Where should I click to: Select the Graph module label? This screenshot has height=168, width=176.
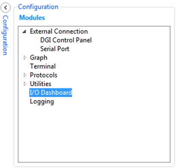pyautogui.click(x=38, y=58)
